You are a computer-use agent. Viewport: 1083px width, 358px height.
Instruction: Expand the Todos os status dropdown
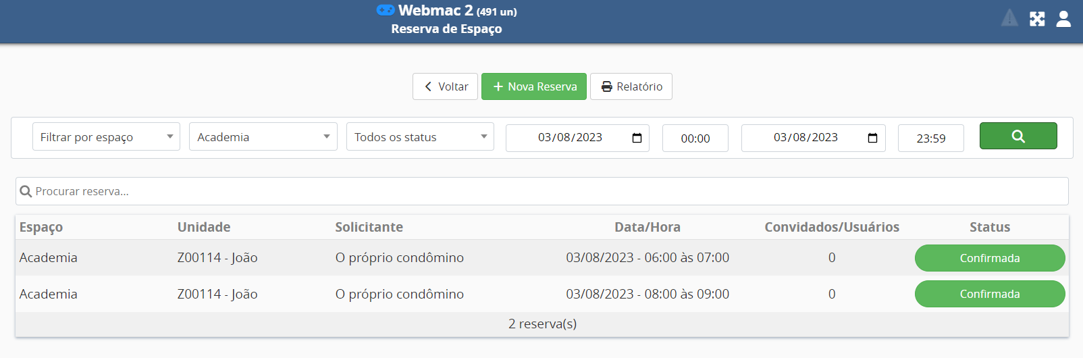click(419, 137)
